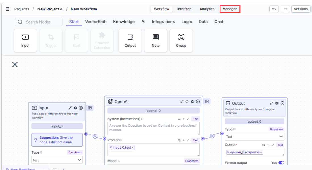Select the Group node from the toolbar
The height and width of the screenshot is (170, 312).
181,41
